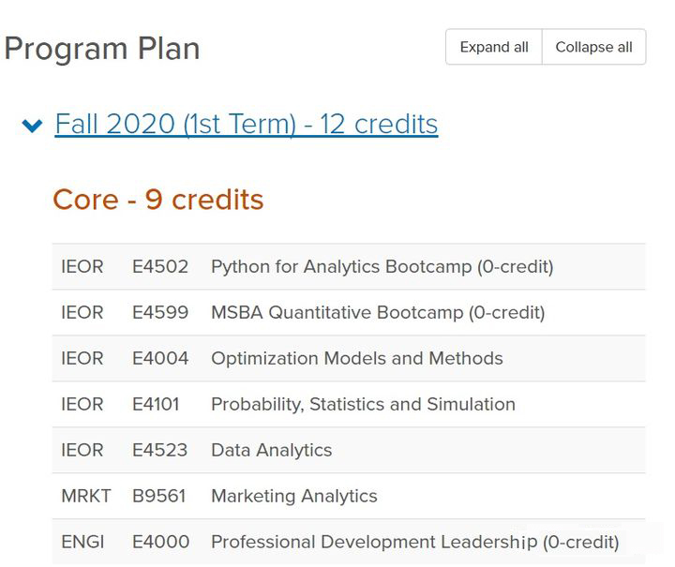Click the Core - 9 credits heading
Screen dimensions: 675x567
tap(158, 200)
